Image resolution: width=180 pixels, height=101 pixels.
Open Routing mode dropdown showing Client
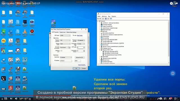[x=65, y=44]
